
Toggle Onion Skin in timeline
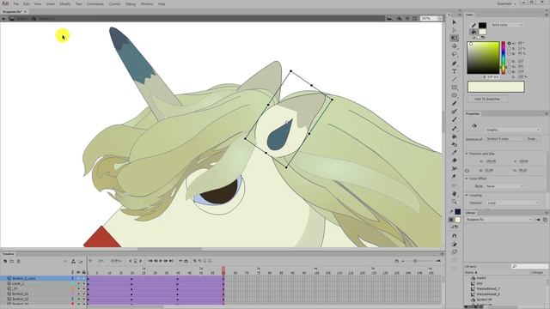coord(195,261)
